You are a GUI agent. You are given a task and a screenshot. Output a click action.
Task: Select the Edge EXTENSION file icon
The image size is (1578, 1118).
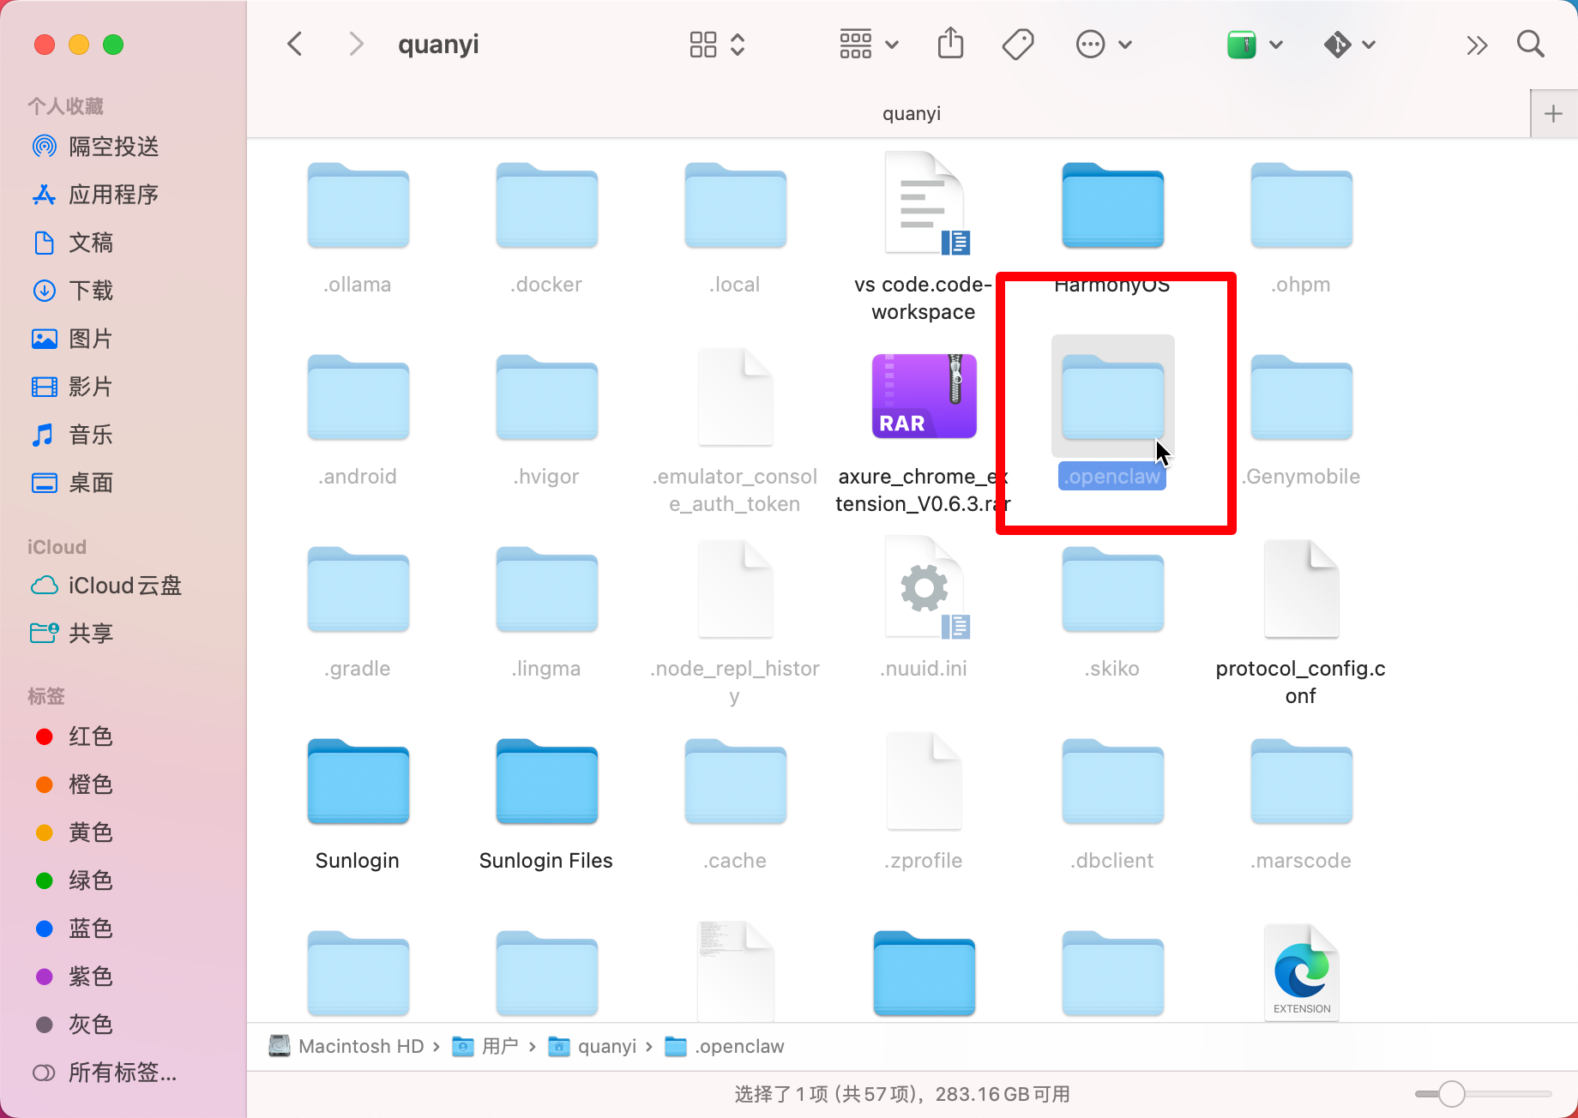tap(1301, 971)
